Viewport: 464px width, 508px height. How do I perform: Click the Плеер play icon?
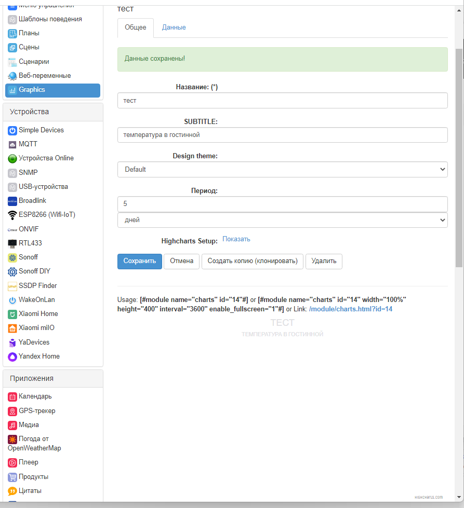point(12,463)
